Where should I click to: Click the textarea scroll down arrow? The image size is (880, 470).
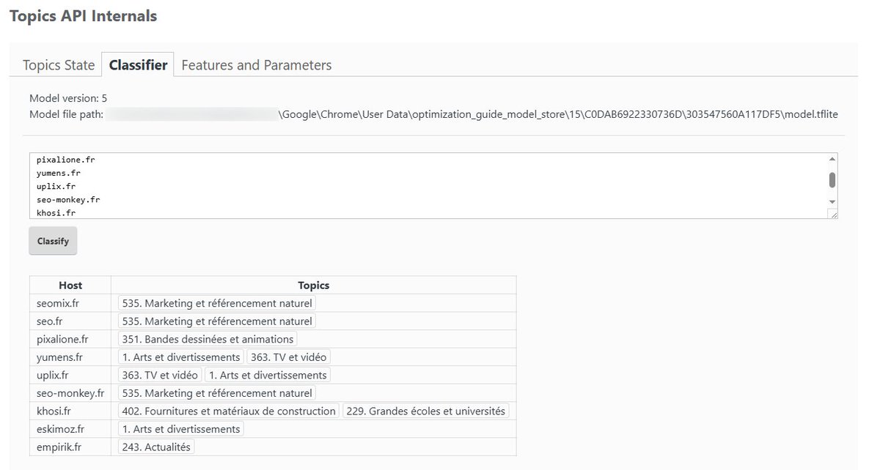(x=832, y=201)
